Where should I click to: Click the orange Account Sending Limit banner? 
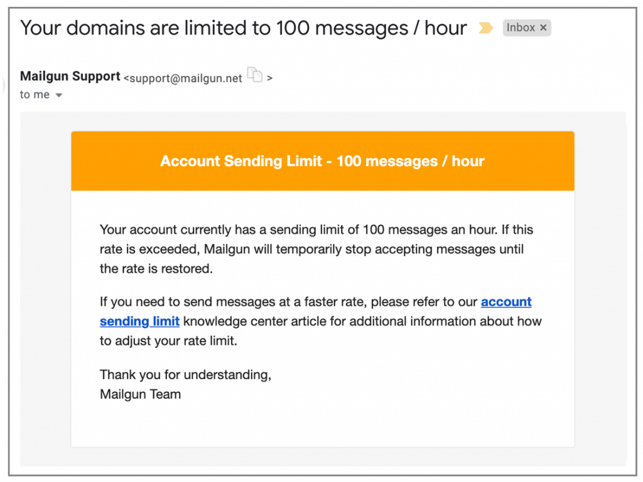(x=323, y=160)
